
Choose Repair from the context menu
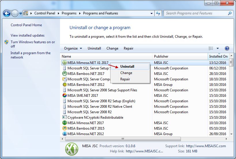[130, 79]
